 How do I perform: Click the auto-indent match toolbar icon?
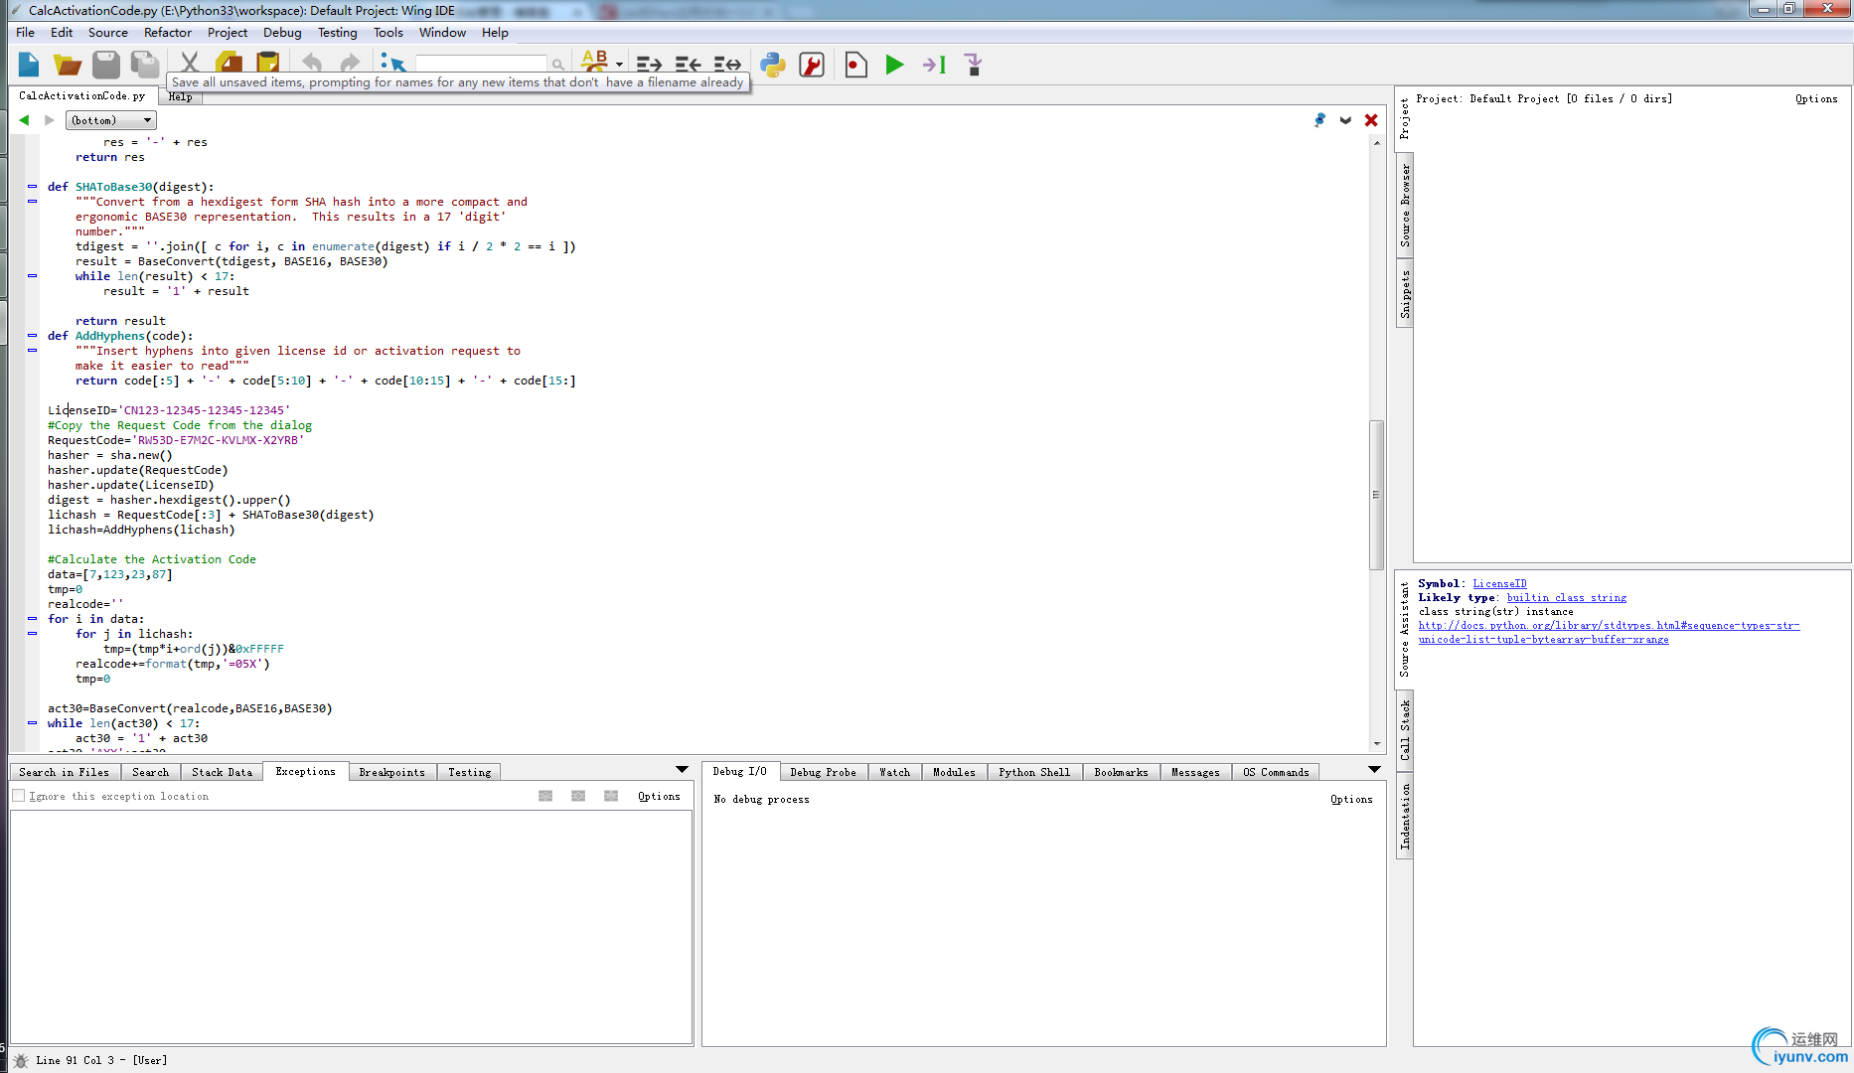727,65
